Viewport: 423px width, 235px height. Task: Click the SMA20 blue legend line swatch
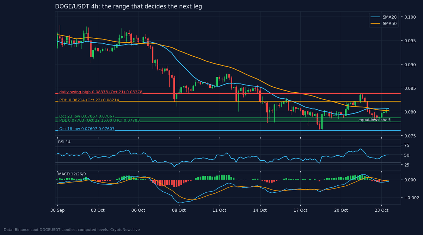click(376, 17)
